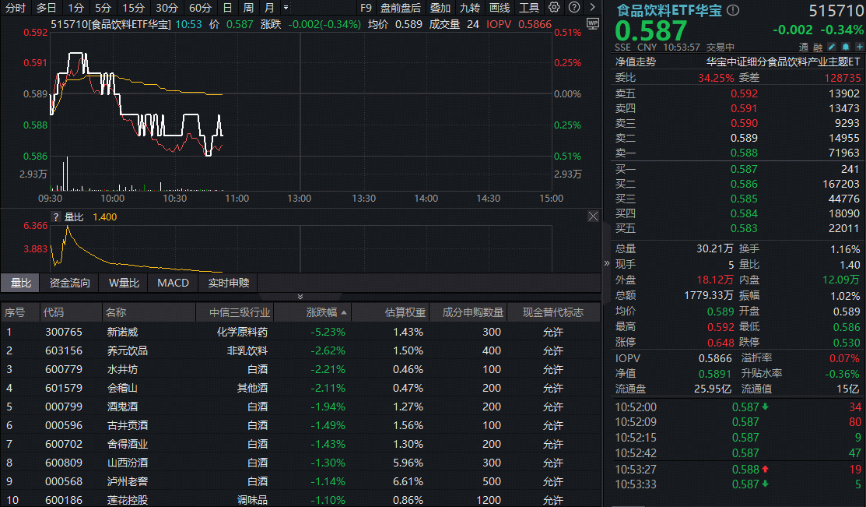Screen dimensions: 866x507
Task: Close the 量比 indicator sub-panel
Action: 593,217
